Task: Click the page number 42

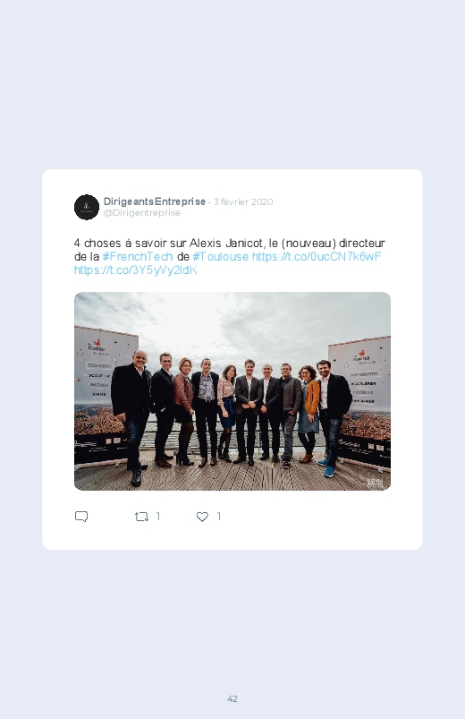Action: 232,698
